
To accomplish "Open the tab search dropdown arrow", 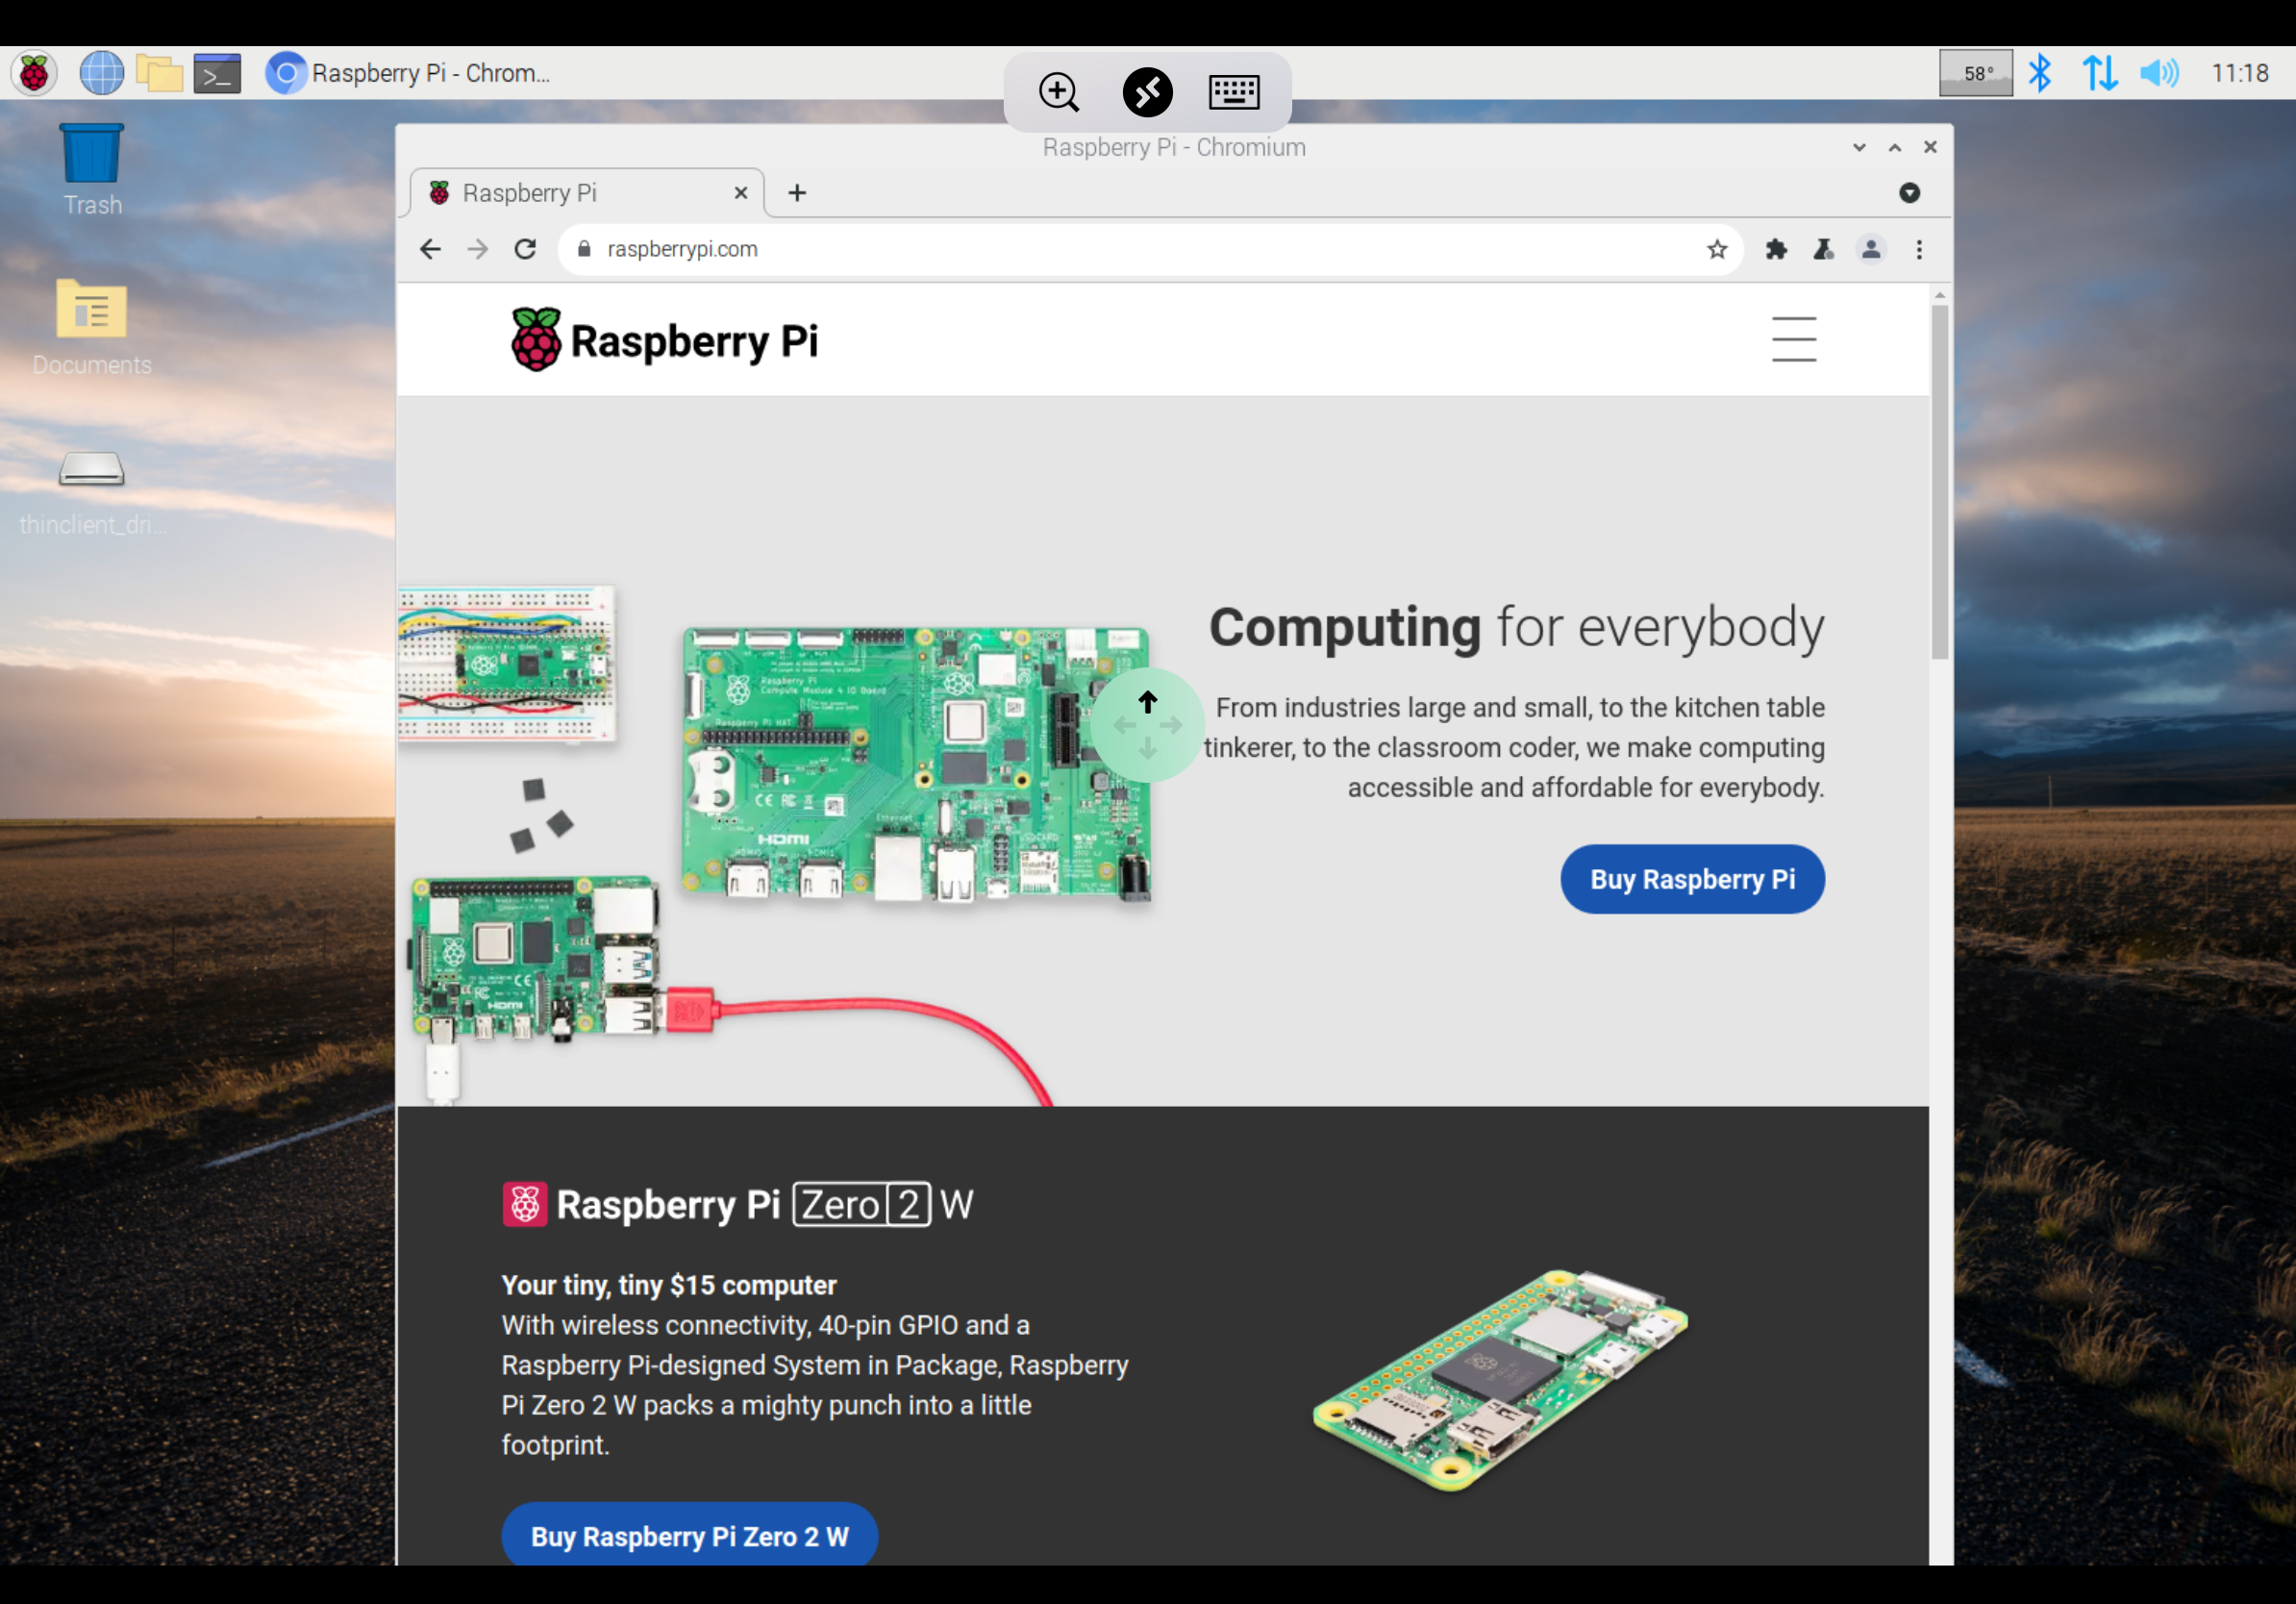I will 1909,193.
